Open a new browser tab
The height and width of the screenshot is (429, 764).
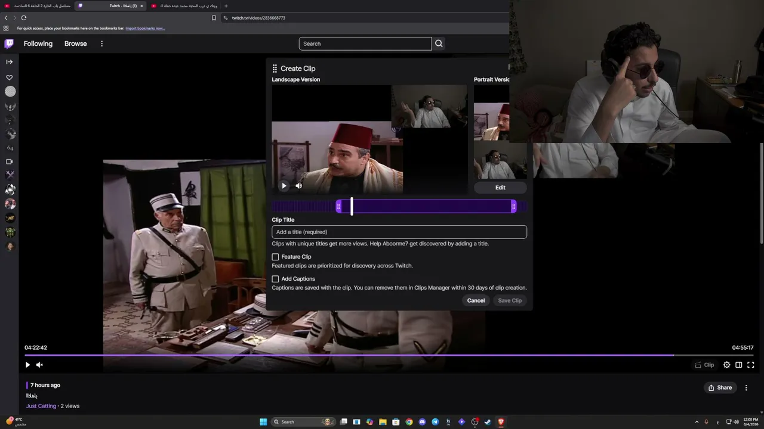(226, 6)
